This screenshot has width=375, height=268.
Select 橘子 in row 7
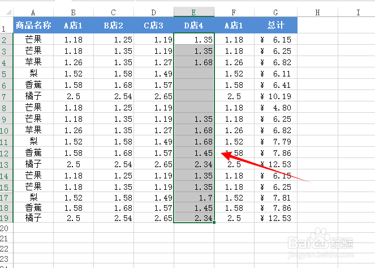(x=33, y=96)
